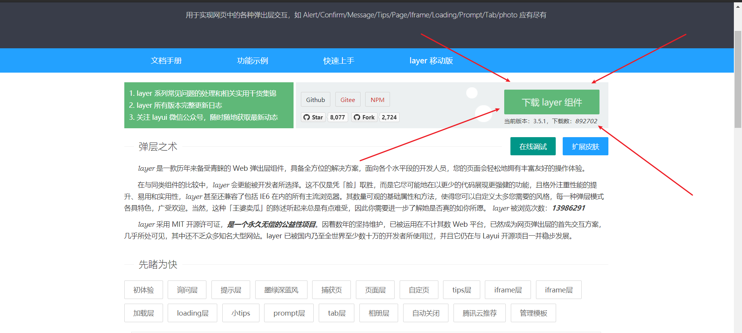Click the view count 13986291
This screenshot has height=333, width=742.
click(569, 208)
